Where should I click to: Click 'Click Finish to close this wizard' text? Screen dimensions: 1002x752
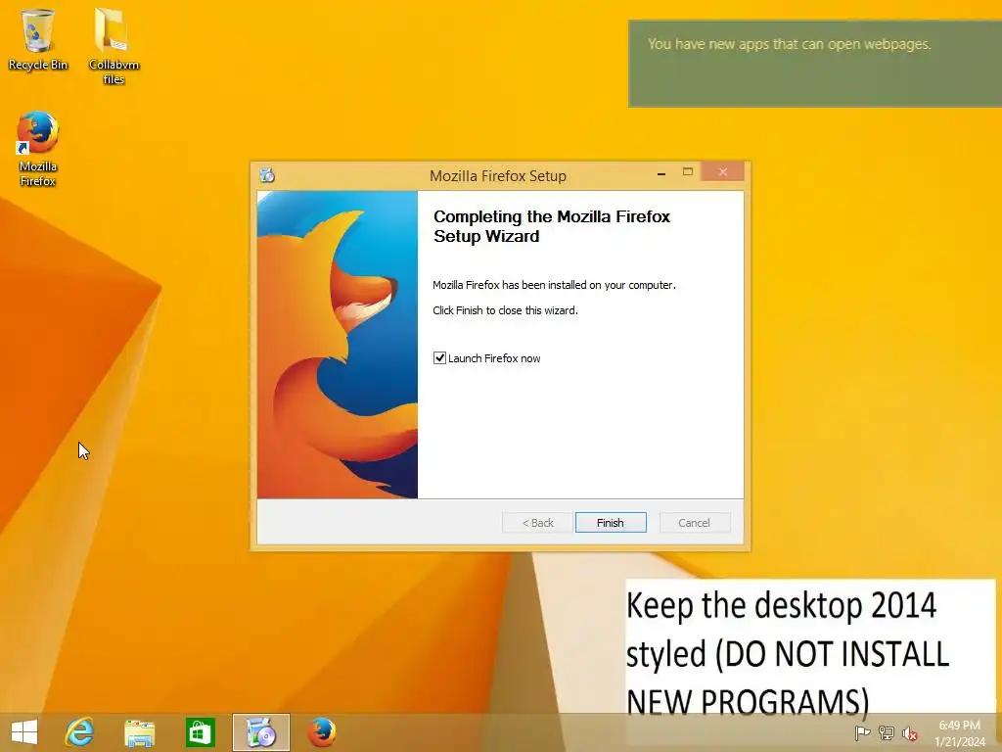click(x=505, y=310)
